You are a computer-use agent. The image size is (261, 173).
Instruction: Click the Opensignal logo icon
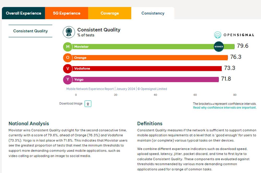pyautogui.click(x=218, y=35)
